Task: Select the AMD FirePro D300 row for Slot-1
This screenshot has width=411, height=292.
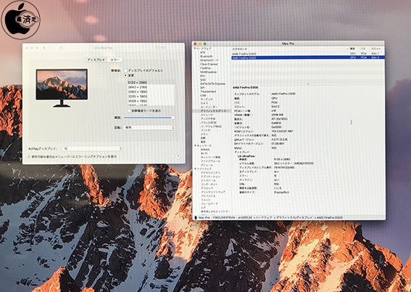Action: (308, 54)
